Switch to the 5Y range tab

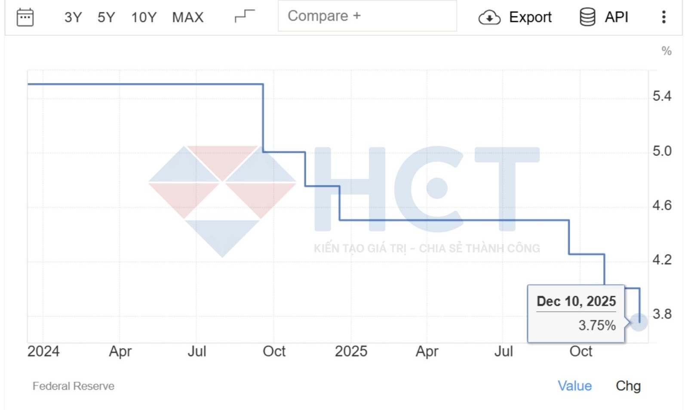[104, 17]
